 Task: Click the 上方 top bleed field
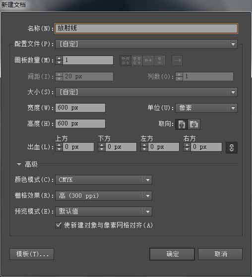coord(78,147)
